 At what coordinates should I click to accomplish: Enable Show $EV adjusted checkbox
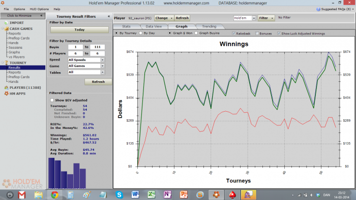52,100
